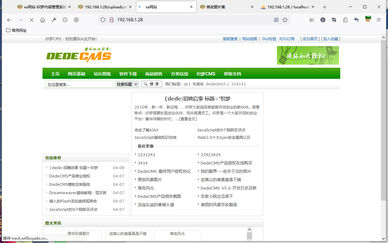Open the 软件下载 navigation item
This screenshot has width=388, height=243.
coord(128,74)
